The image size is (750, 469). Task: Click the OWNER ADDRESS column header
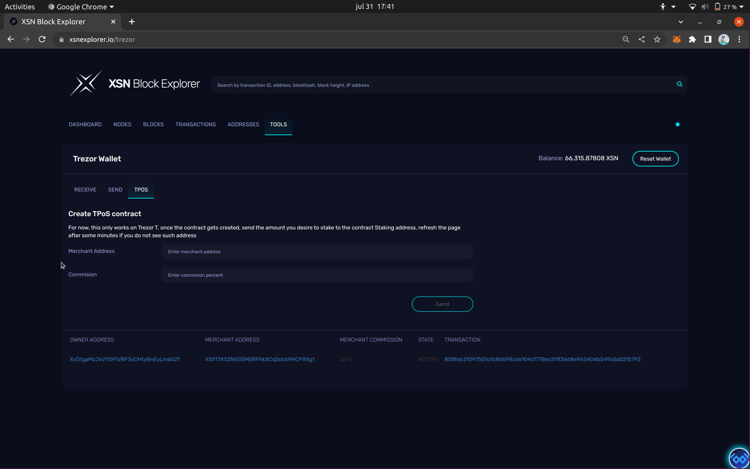tap(92, 340)
